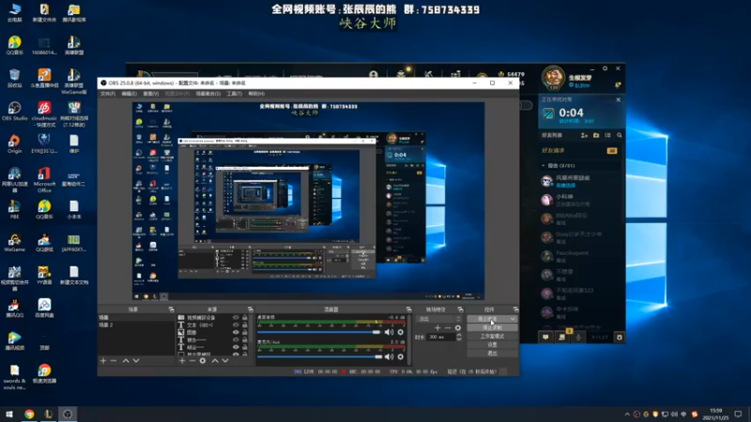
Task: Toggle lock for 视频捕获设备 source
Action: (x=245, y=317)
